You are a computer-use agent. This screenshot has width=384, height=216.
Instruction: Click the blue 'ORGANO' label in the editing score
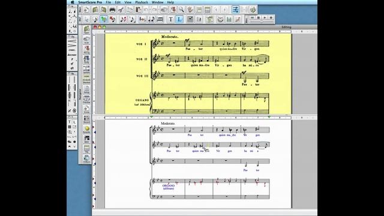tap(169, 185)
